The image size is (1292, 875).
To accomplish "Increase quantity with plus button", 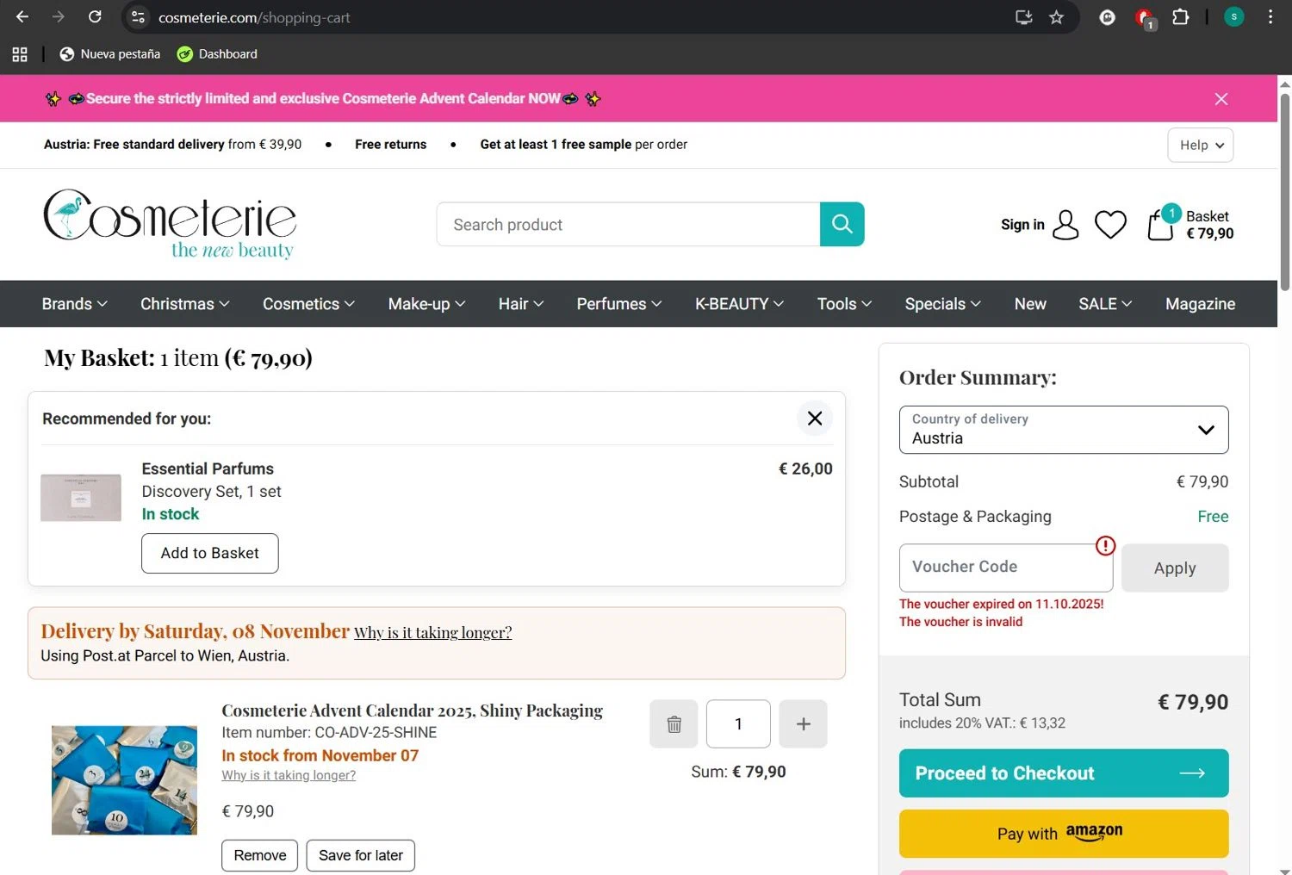I will (x=803, y=724).
